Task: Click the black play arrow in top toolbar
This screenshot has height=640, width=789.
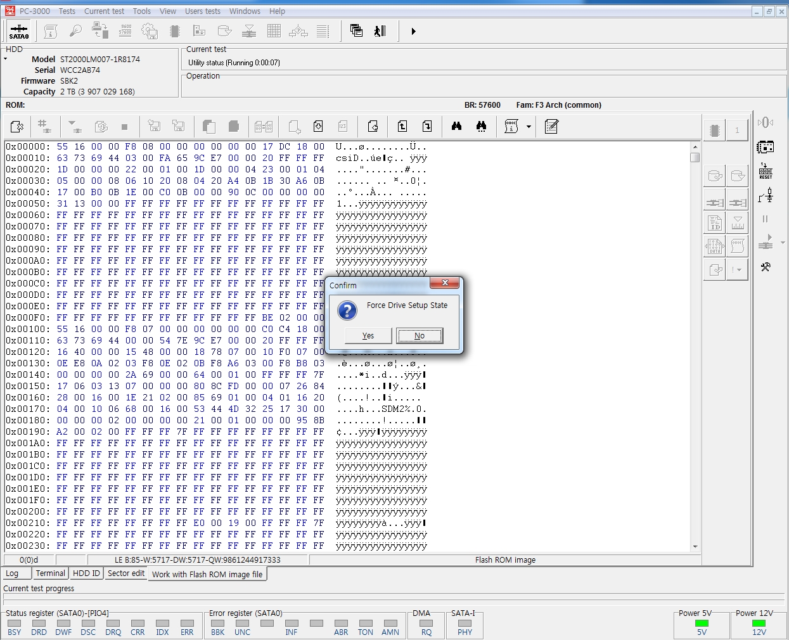Action: 413,31
